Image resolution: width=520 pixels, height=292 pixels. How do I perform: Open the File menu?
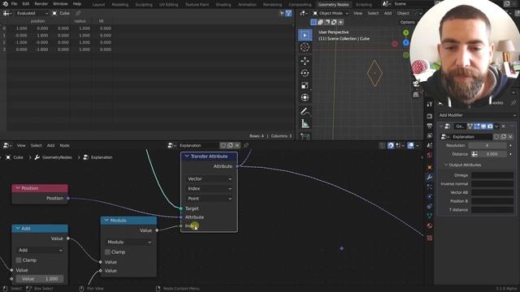point(15,4)
